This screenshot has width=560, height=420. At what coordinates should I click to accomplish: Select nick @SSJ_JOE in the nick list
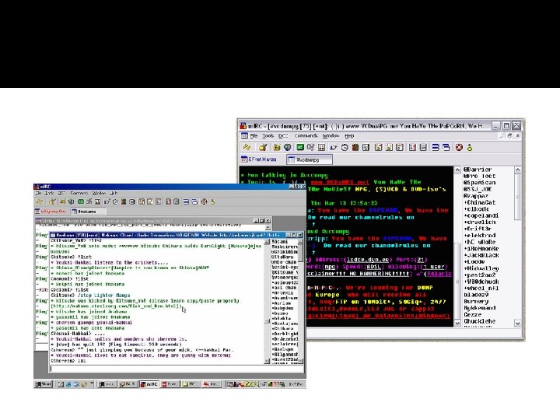click(478, 189)
